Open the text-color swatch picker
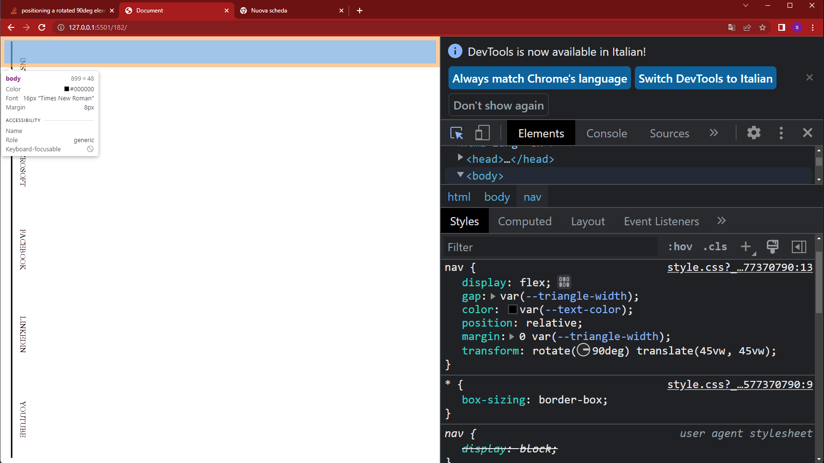824x463 pixels. tap(513, 310)
